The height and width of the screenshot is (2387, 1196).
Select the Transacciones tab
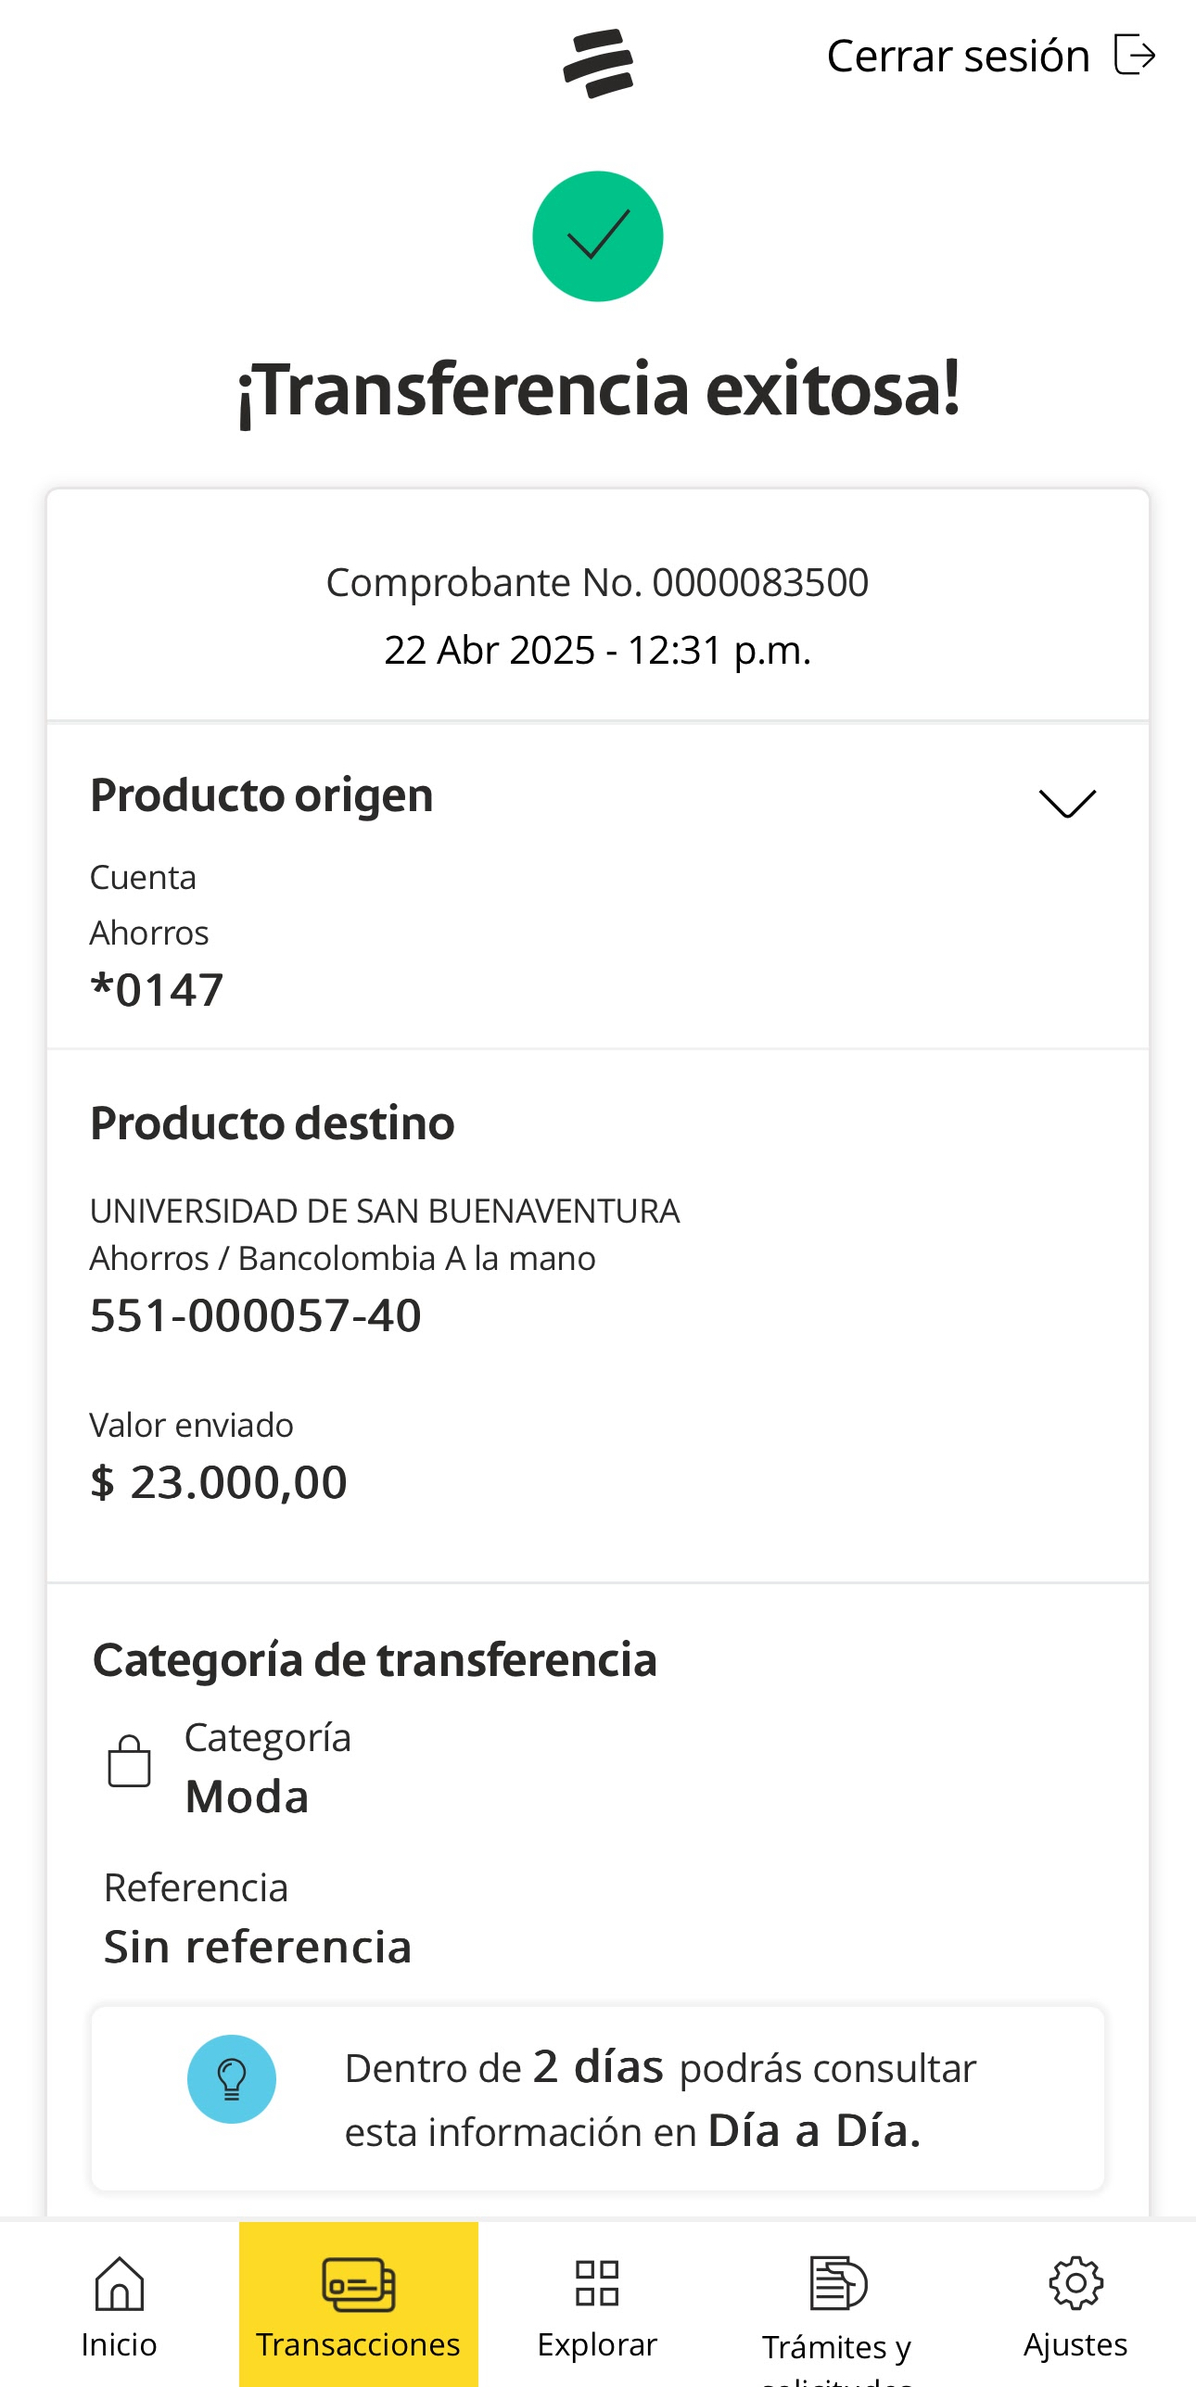359,2304
